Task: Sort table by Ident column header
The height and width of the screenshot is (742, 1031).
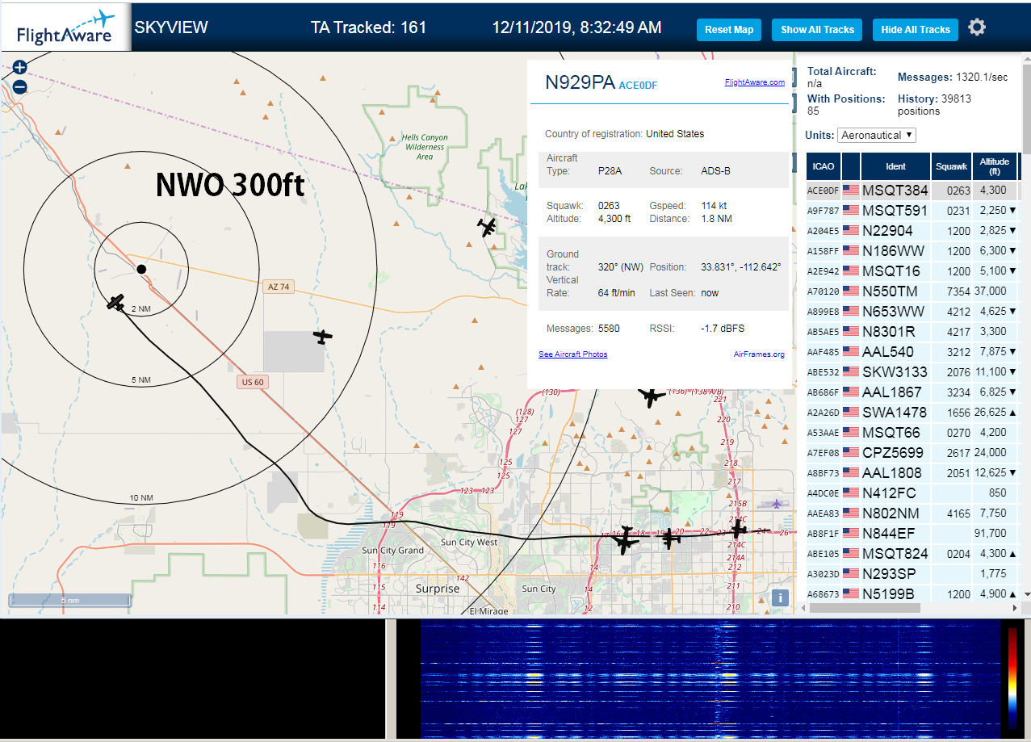Action: (895, 166)
